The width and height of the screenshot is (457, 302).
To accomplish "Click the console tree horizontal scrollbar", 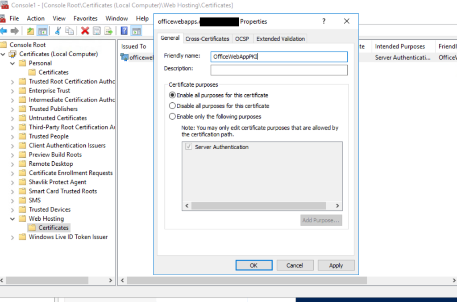I will 47,281.
